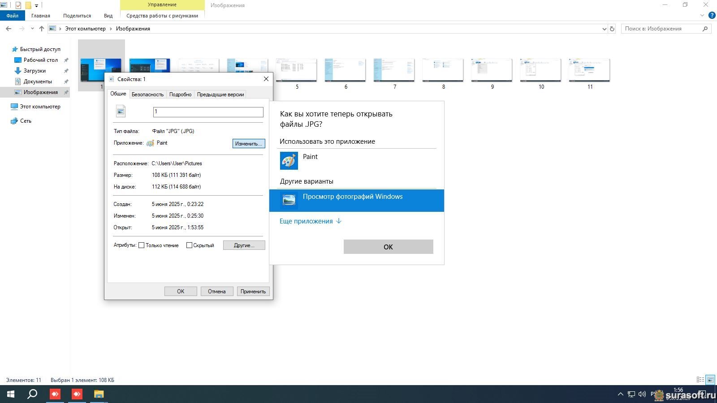The image size is (717, 403).
Task: Open Windows Start menu
Action: pos(11,394)
